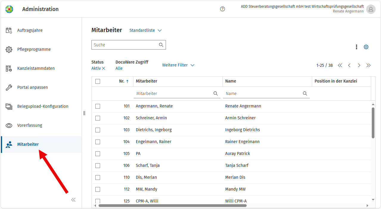Click the name Auray Patrick
Image resolution: width=381 pixels, height=209 pixels.
(x=238, y=153)
